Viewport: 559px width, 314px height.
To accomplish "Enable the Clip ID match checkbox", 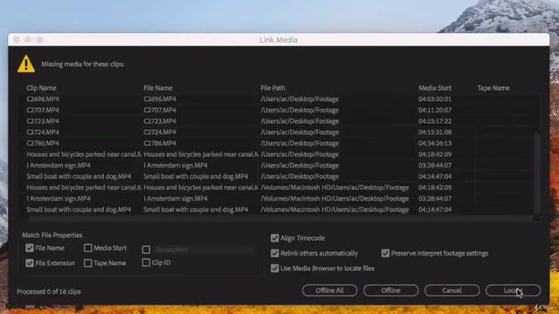I will pos(146,263).
